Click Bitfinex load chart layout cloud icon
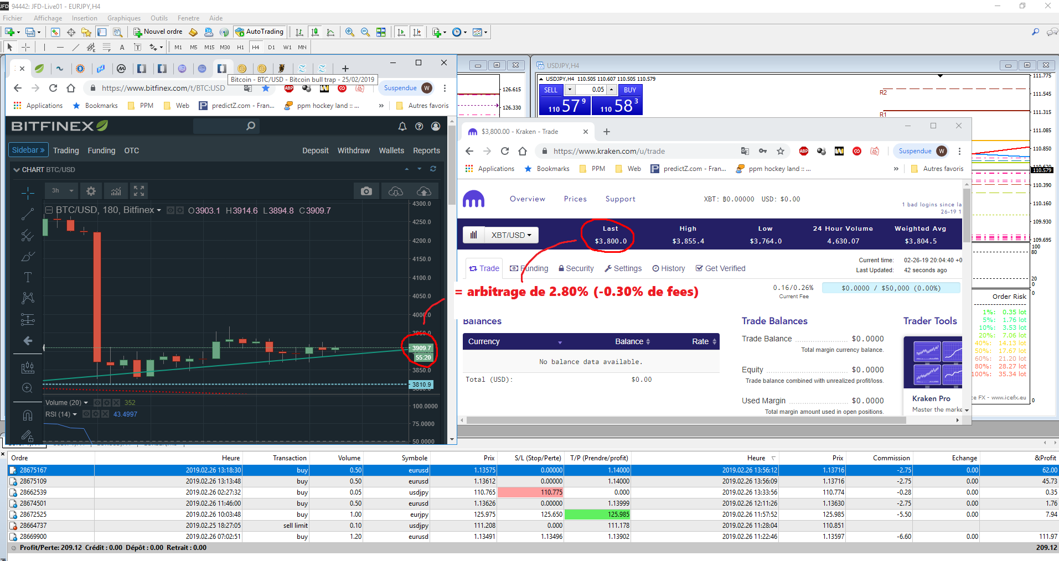 point(395,191)
